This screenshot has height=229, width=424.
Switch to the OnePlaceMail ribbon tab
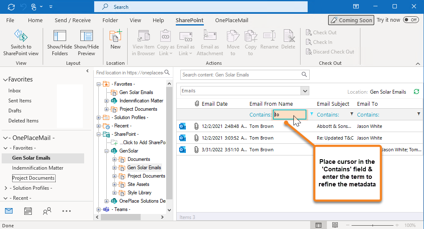tap(231, 20)
